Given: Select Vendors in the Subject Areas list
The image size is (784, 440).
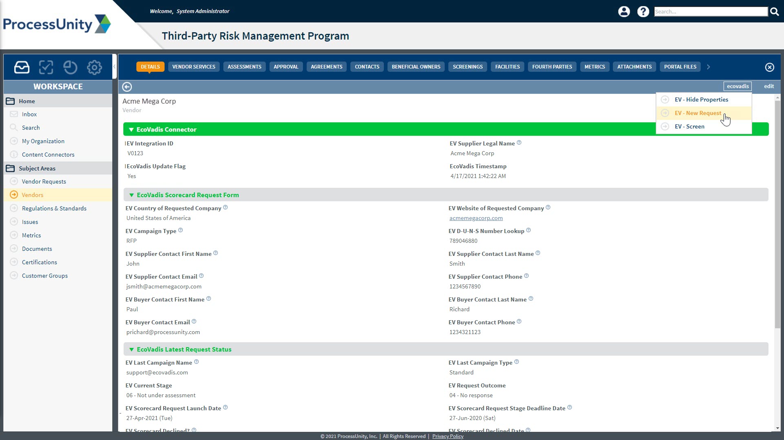Looking at the screenshot, I should point(32,195).
